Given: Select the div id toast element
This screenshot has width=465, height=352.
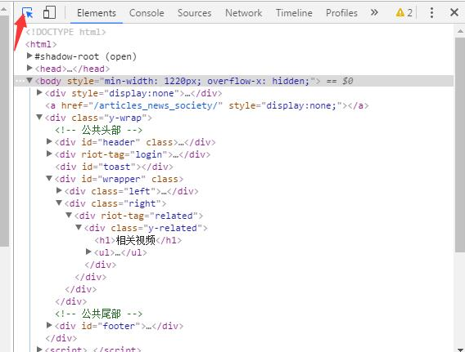Looking at the screenshot, I should click(114, 167).
